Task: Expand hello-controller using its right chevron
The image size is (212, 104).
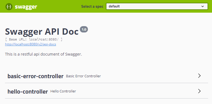Action: coord(199,91)
